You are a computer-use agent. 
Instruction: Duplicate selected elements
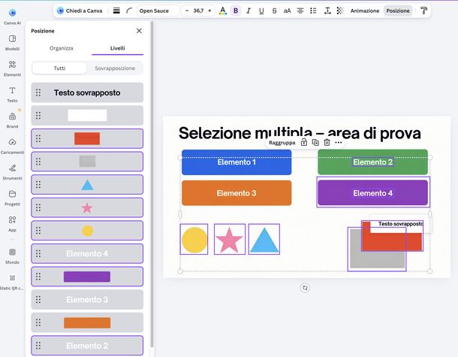click(315, 142)
